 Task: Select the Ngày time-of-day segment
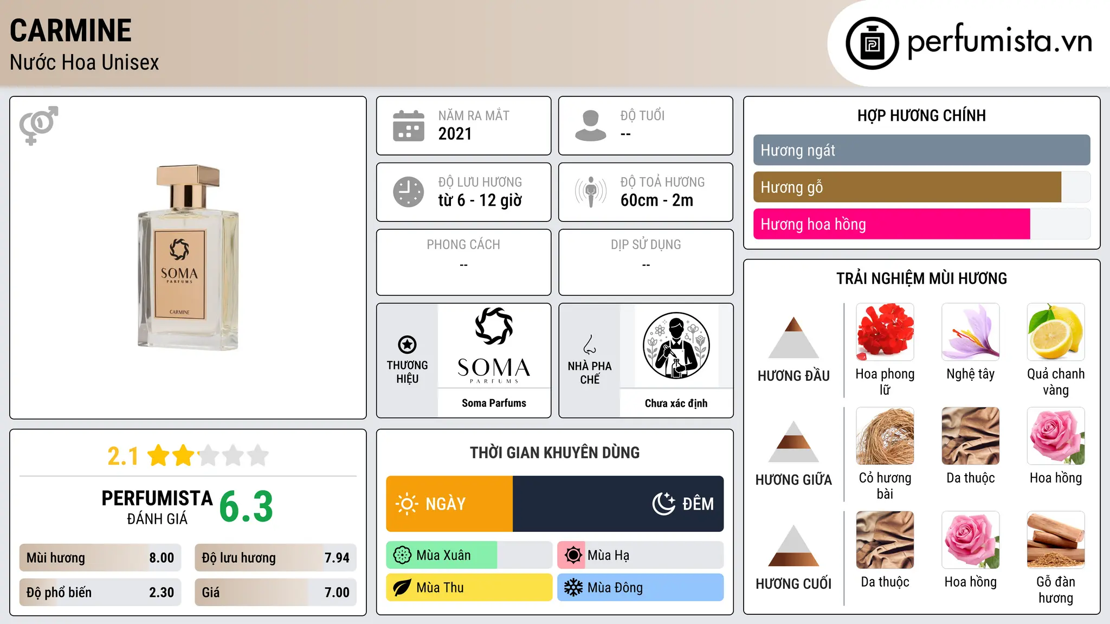(x=449, y=504)
